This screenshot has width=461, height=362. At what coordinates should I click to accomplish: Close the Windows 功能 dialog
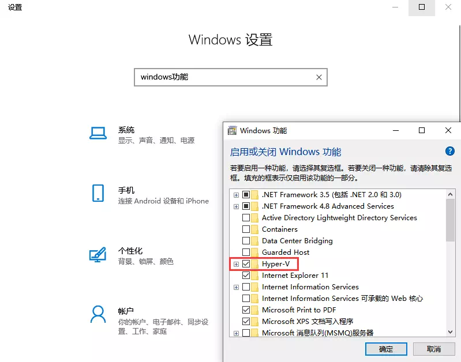coord(448,130)
